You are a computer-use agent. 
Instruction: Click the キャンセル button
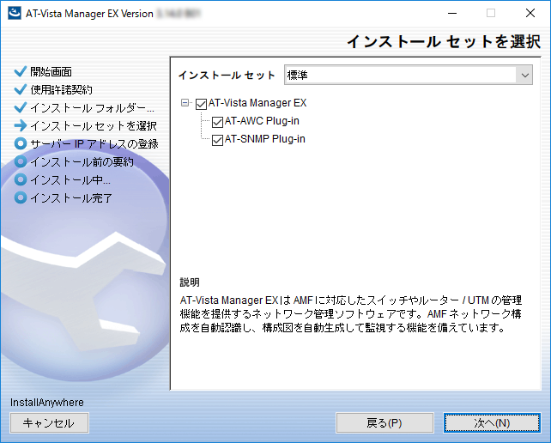[x=49, y=423]
